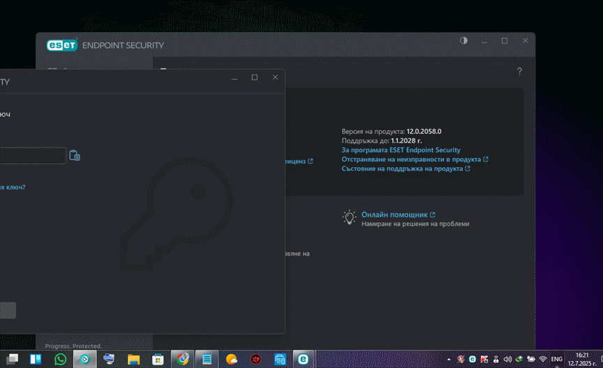Open File Explorer from the taskbar
Image resolution: width=603 pixels, height=368 pixels.
pyautogui.click(x=133, y=359)
